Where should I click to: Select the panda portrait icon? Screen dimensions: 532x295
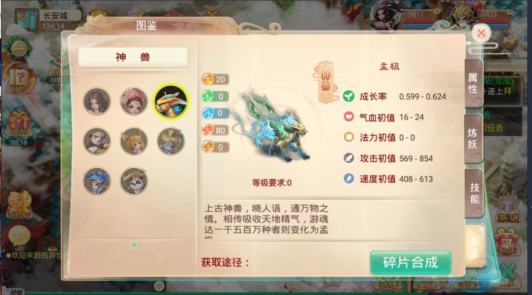(x=134, y=180)
